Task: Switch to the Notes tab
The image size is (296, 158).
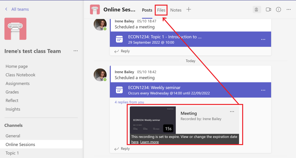Action: pyautogui.click(x=176, y=10)
